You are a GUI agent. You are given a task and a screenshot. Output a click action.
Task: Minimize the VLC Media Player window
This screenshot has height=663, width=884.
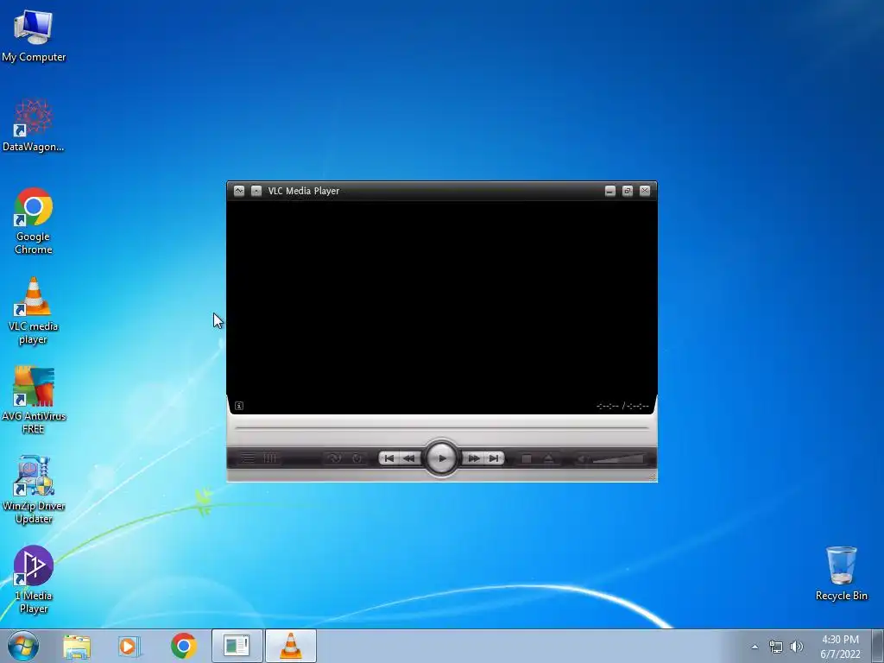pos(610,191)
